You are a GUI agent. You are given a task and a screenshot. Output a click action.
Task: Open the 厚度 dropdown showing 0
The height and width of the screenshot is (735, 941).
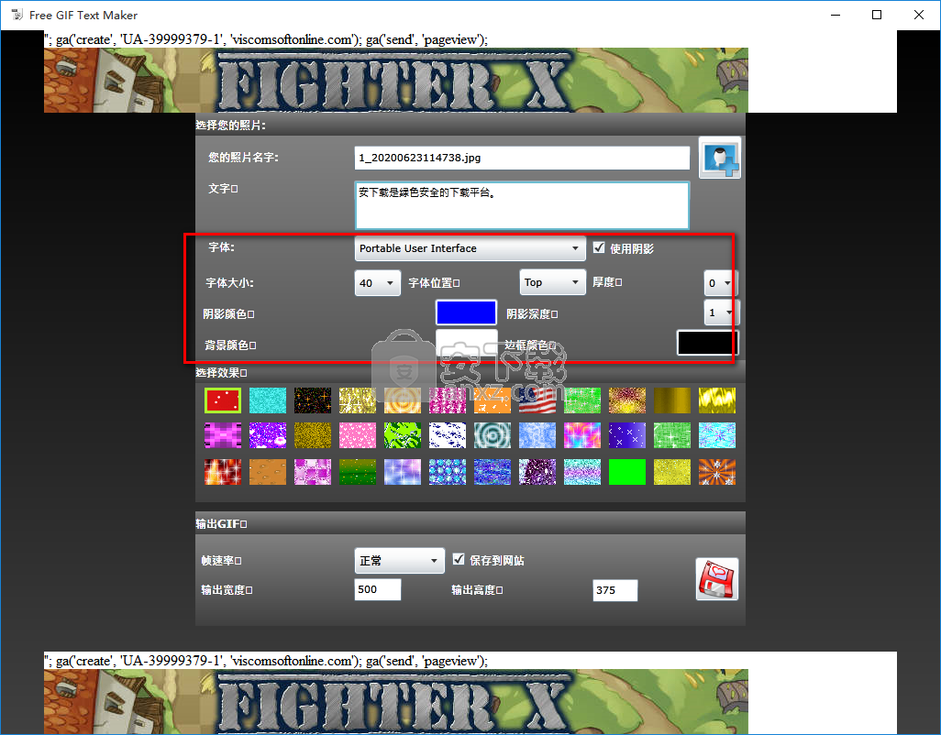(x=720, y=283)
